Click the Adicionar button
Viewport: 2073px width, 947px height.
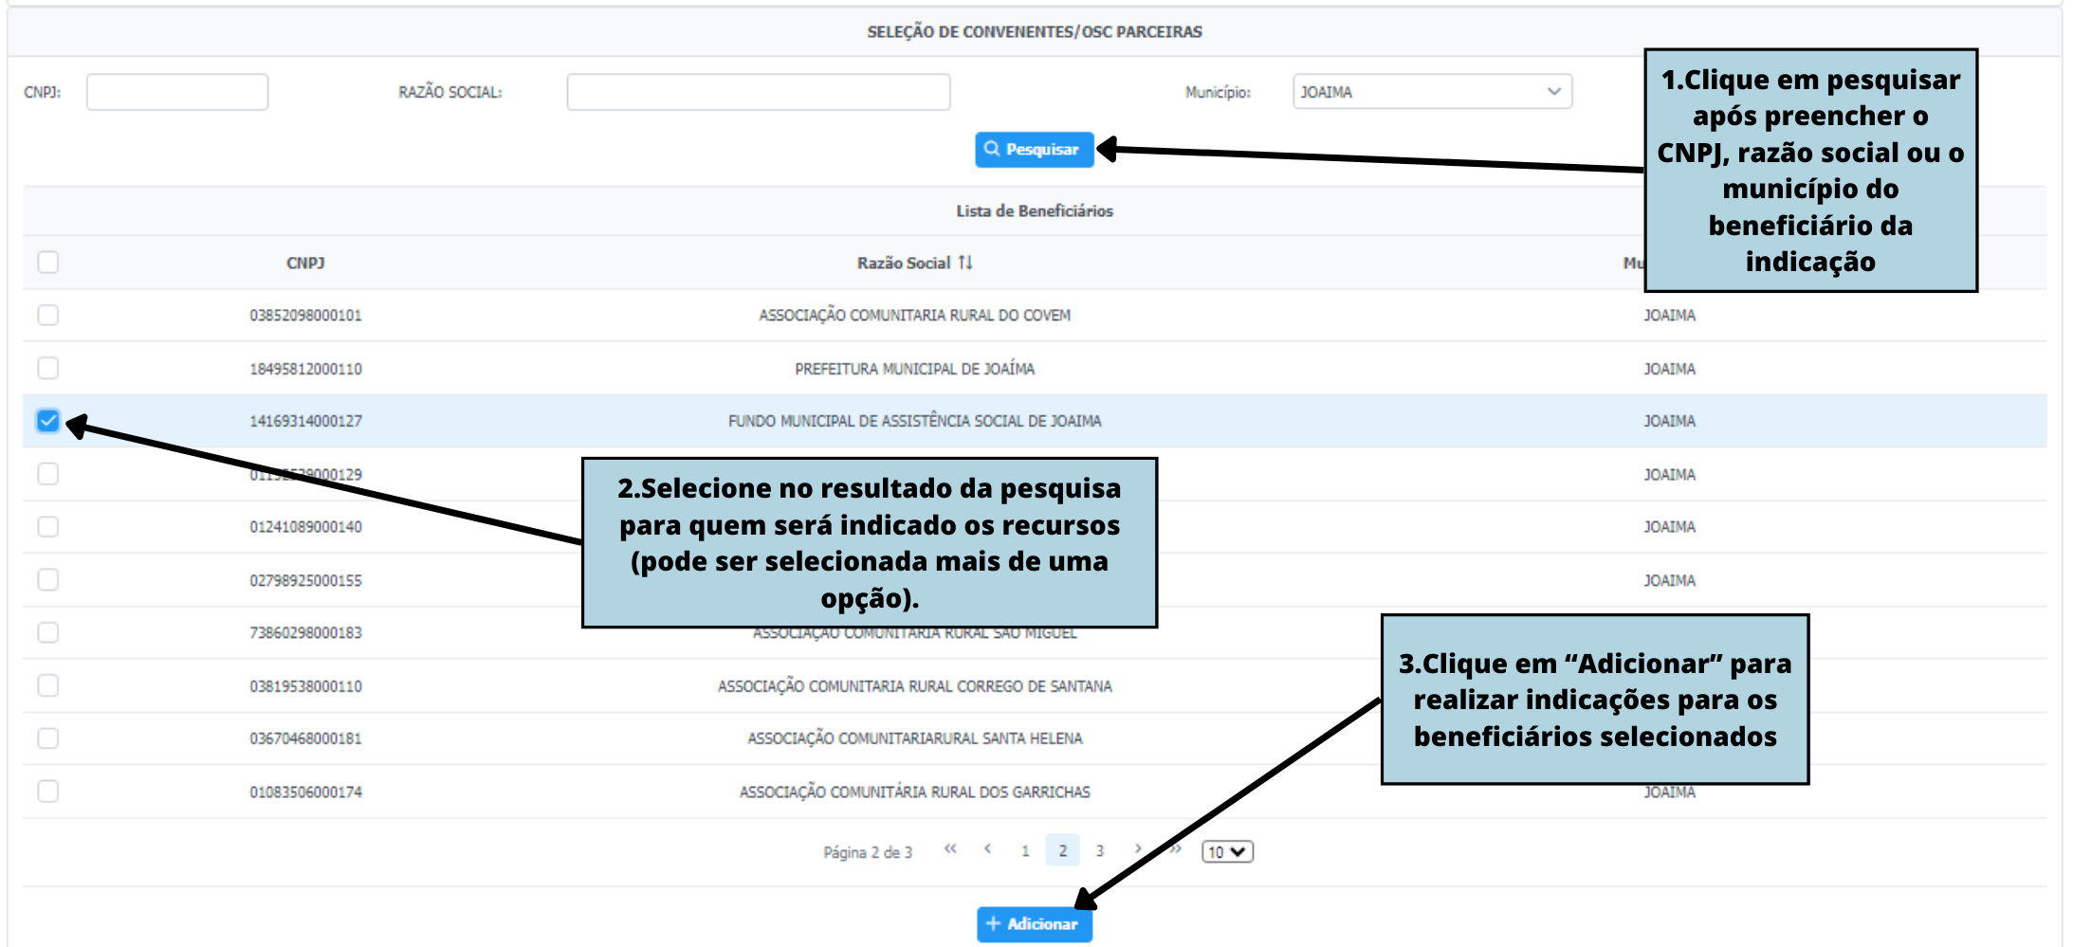point(1034,924)
